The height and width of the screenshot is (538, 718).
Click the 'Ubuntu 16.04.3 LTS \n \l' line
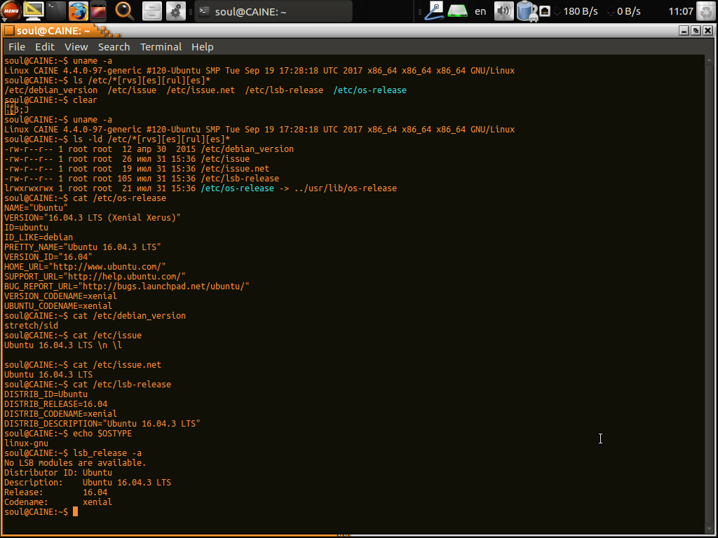(63, 345)
